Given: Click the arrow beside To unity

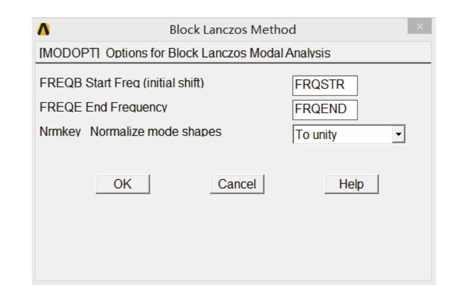Looking at the screenshot, I should click(x=399, y=134).
